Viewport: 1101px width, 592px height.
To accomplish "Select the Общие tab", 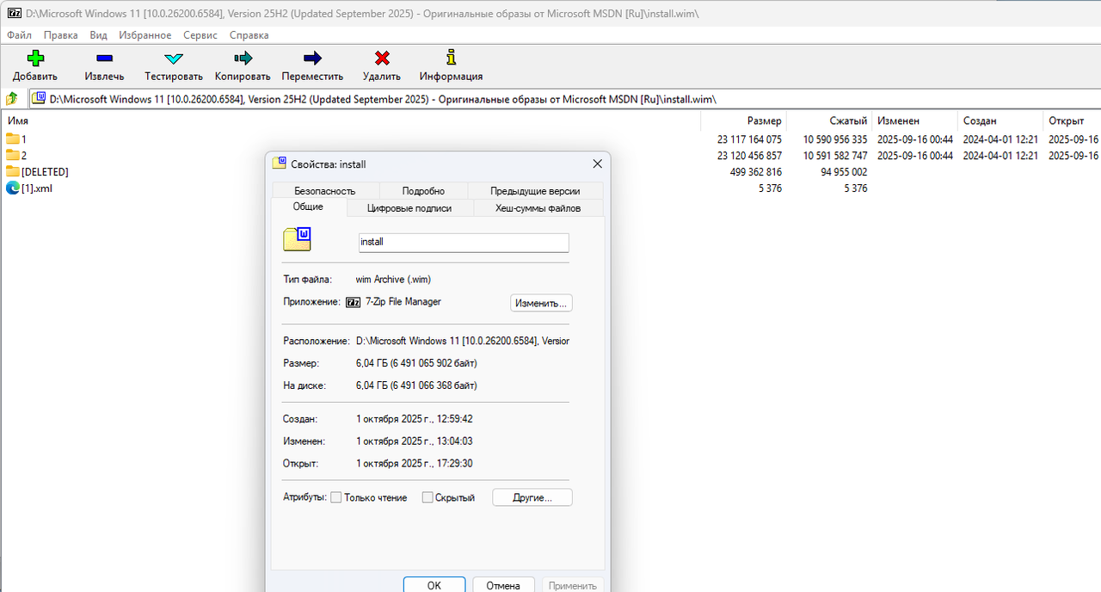I will (x=309, y=207).
